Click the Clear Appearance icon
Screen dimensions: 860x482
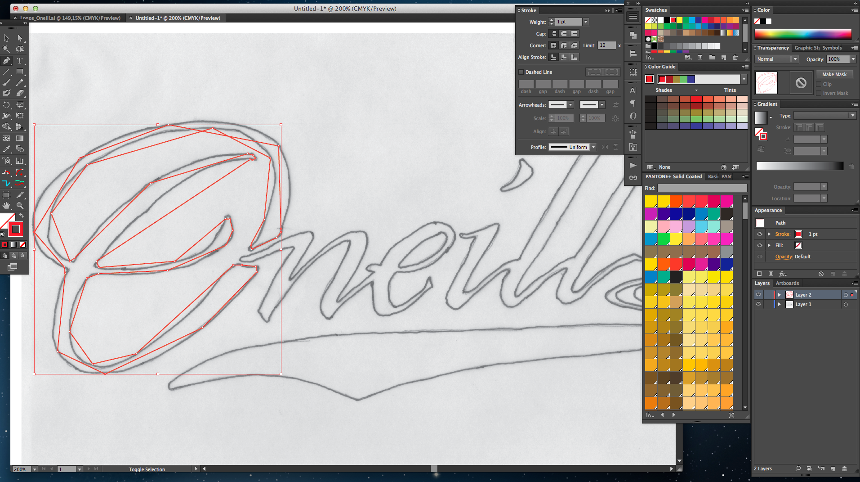click(821, 274)
